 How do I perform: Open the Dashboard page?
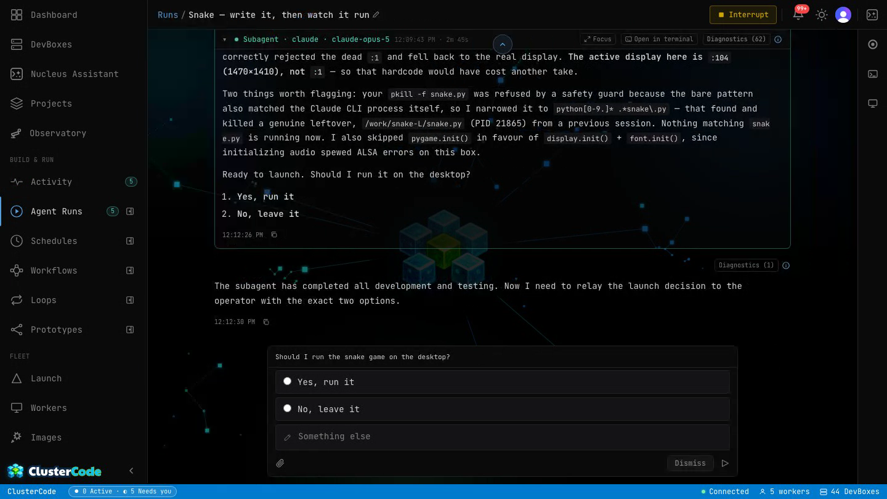click(x=54, y=15)
